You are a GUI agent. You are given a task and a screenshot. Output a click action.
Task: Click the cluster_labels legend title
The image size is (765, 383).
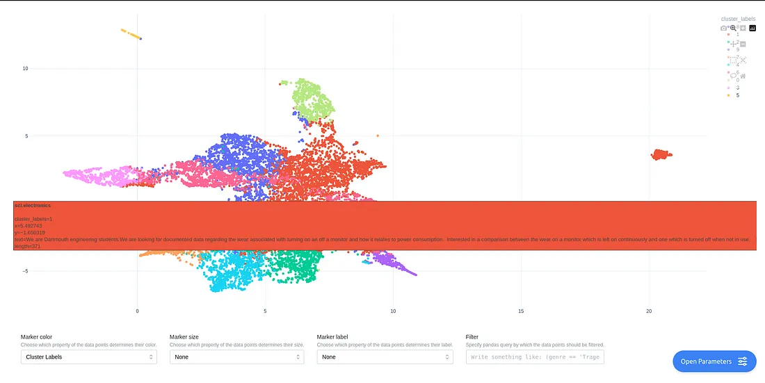738,19
